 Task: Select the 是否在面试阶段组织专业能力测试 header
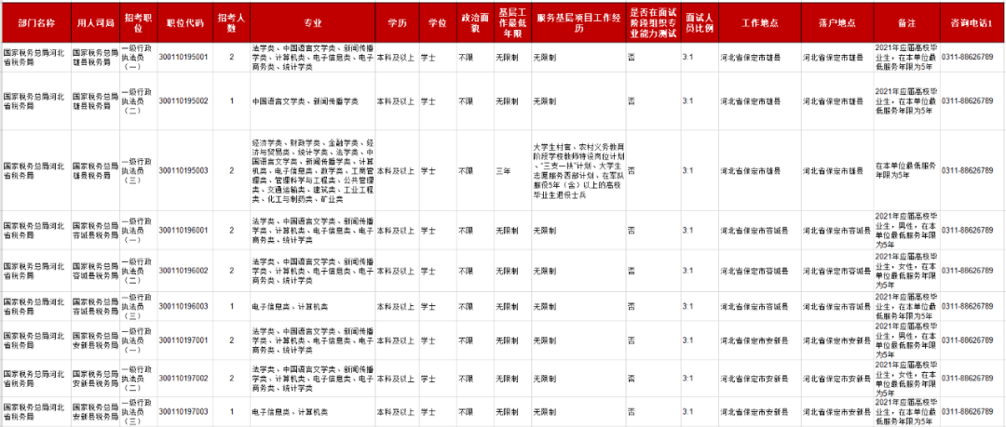653,22
